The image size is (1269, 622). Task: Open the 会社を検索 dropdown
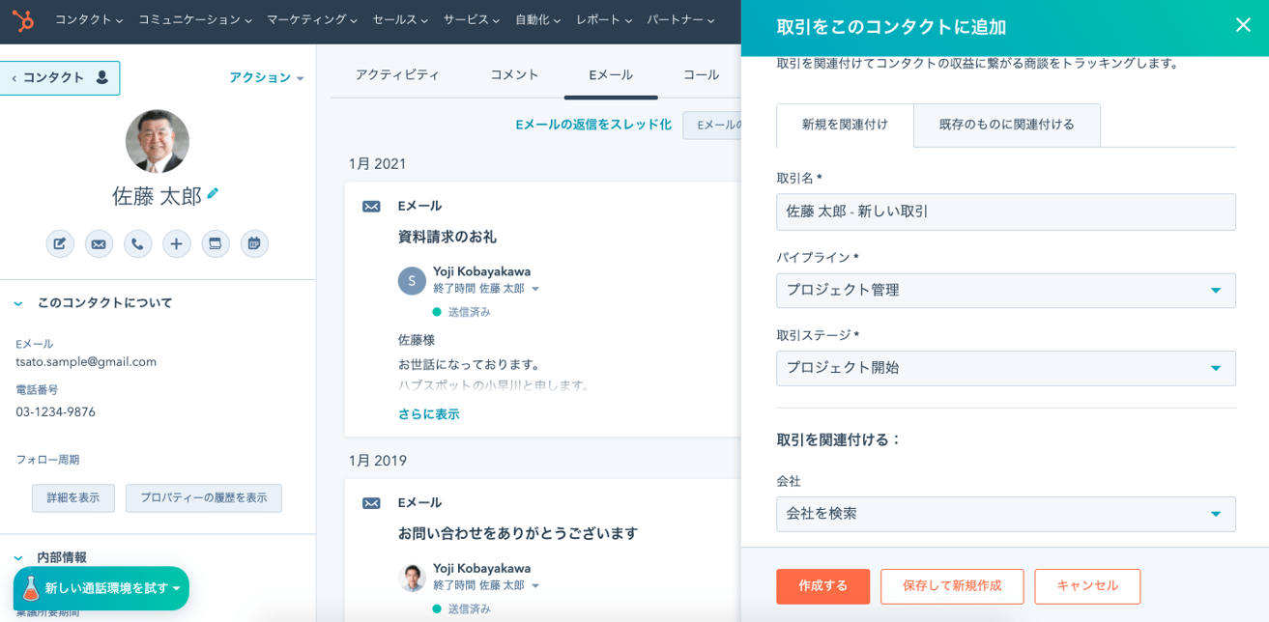[x=1005, y=514]
